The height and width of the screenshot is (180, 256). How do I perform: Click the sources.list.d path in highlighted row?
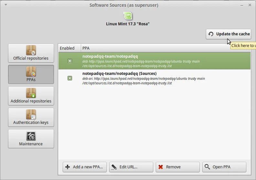click(127, 66)
